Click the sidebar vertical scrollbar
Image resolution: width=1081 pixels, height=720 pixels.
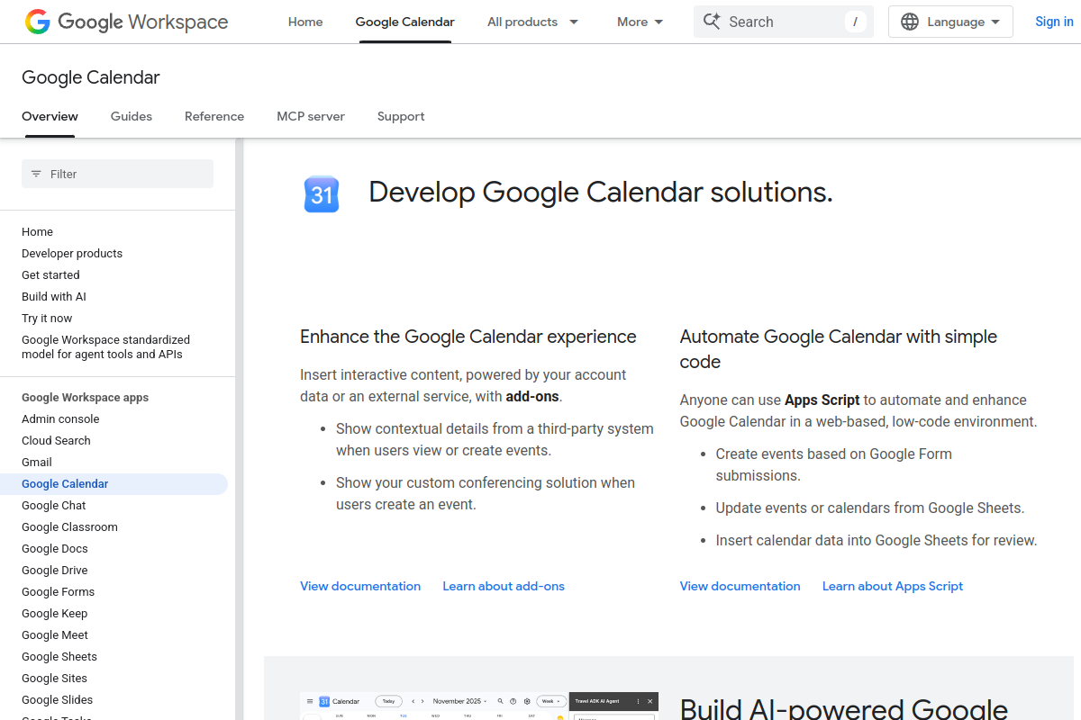point(240,428)
